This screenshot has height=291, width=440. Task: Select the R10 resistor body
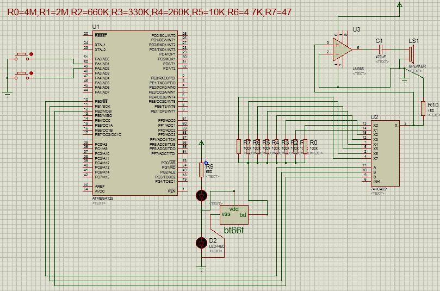423,109
